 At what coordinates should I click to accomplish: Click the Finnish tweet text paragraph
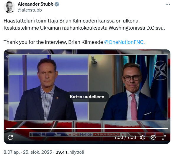[x=84, y=24]
